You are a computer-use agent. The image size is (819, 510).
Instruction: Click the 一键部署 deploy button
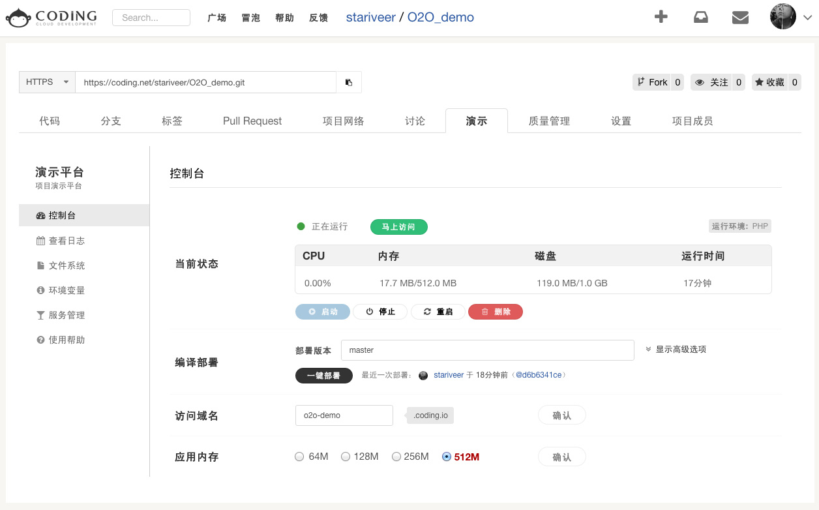pos(324,376)
